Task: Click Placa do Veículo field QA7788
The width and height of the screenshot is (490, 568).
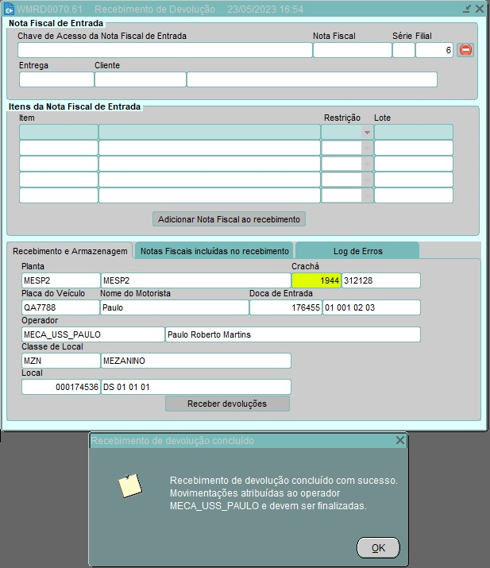Action: (x=60, y=307)
